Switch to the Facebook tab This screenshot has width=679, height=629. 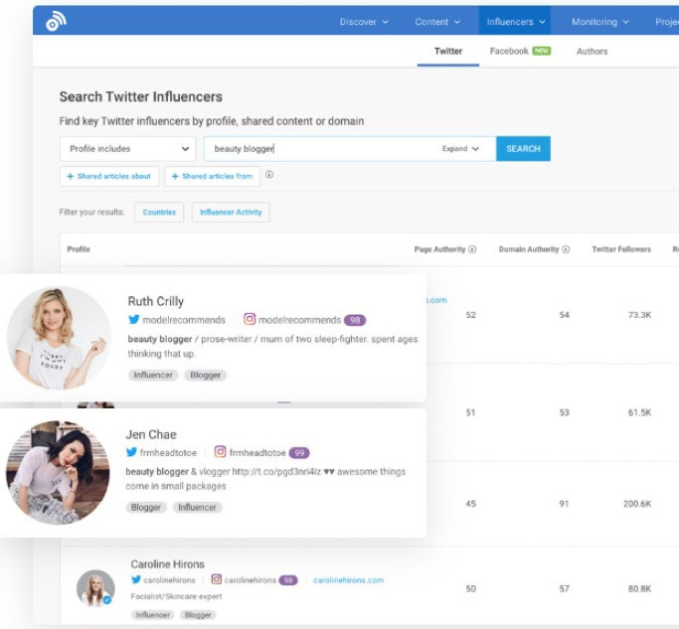point(509,51)
